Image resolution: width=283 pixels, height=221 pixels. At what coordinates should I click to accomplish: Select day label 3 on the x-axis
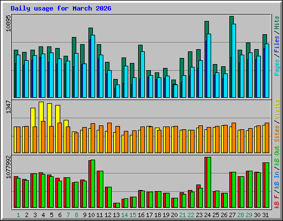tap(35, 215)
